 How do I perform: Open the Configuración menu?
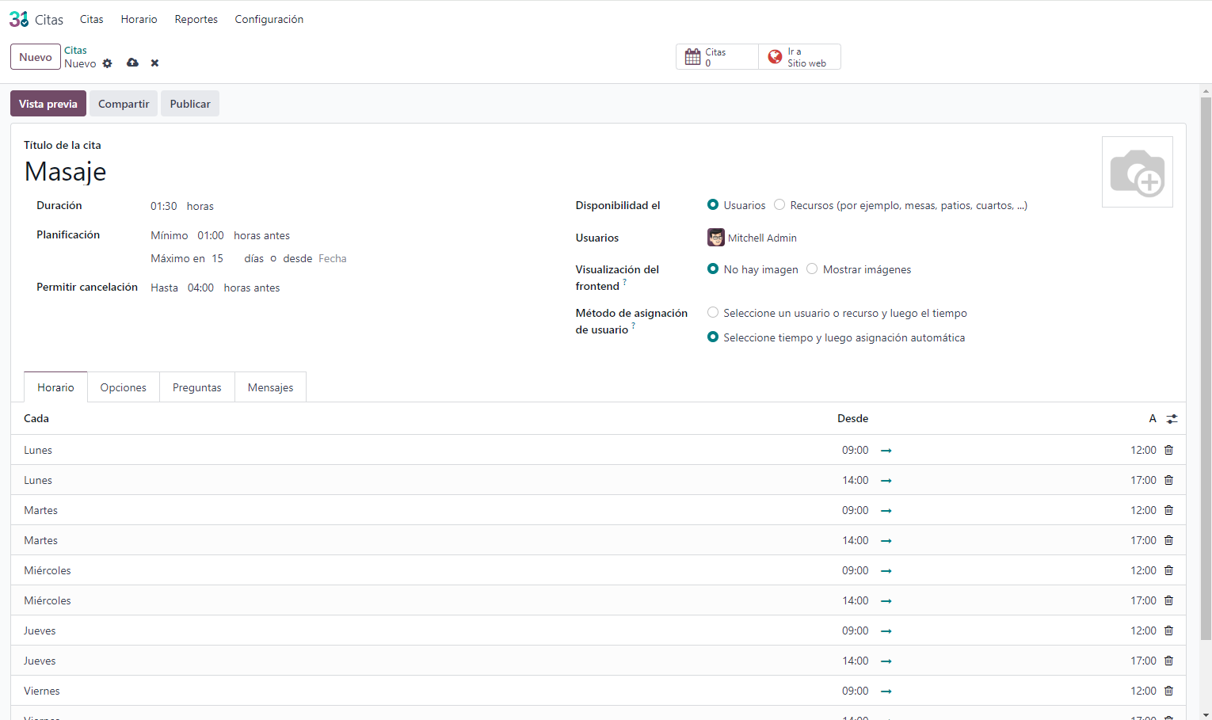click(x=269, y=19)
